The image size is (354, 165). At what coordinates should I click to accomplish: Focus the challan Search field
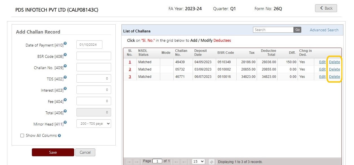coord(273,30)
